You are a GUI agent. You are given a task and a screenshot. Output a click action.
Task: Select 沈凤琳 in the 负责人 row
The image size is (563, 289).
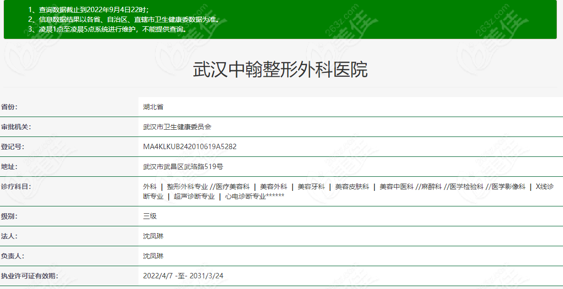click(x=154, y=256)
